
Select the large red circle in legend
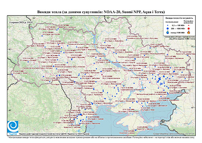pyautogui.click(x=189, y=28)
